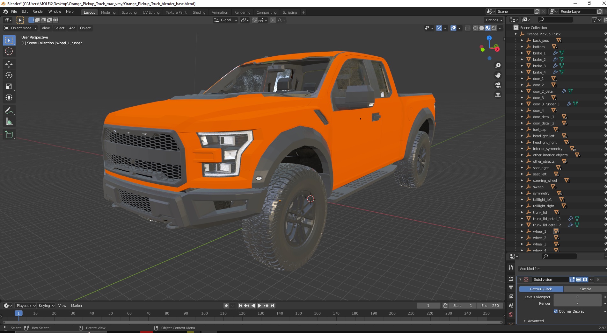Adjust the Levels Viewport value field
The image size is (607, 333).
[577, 297]
